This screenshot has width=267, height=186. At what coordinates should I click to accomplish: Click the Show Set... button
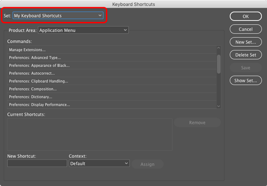tap(246, 81)
